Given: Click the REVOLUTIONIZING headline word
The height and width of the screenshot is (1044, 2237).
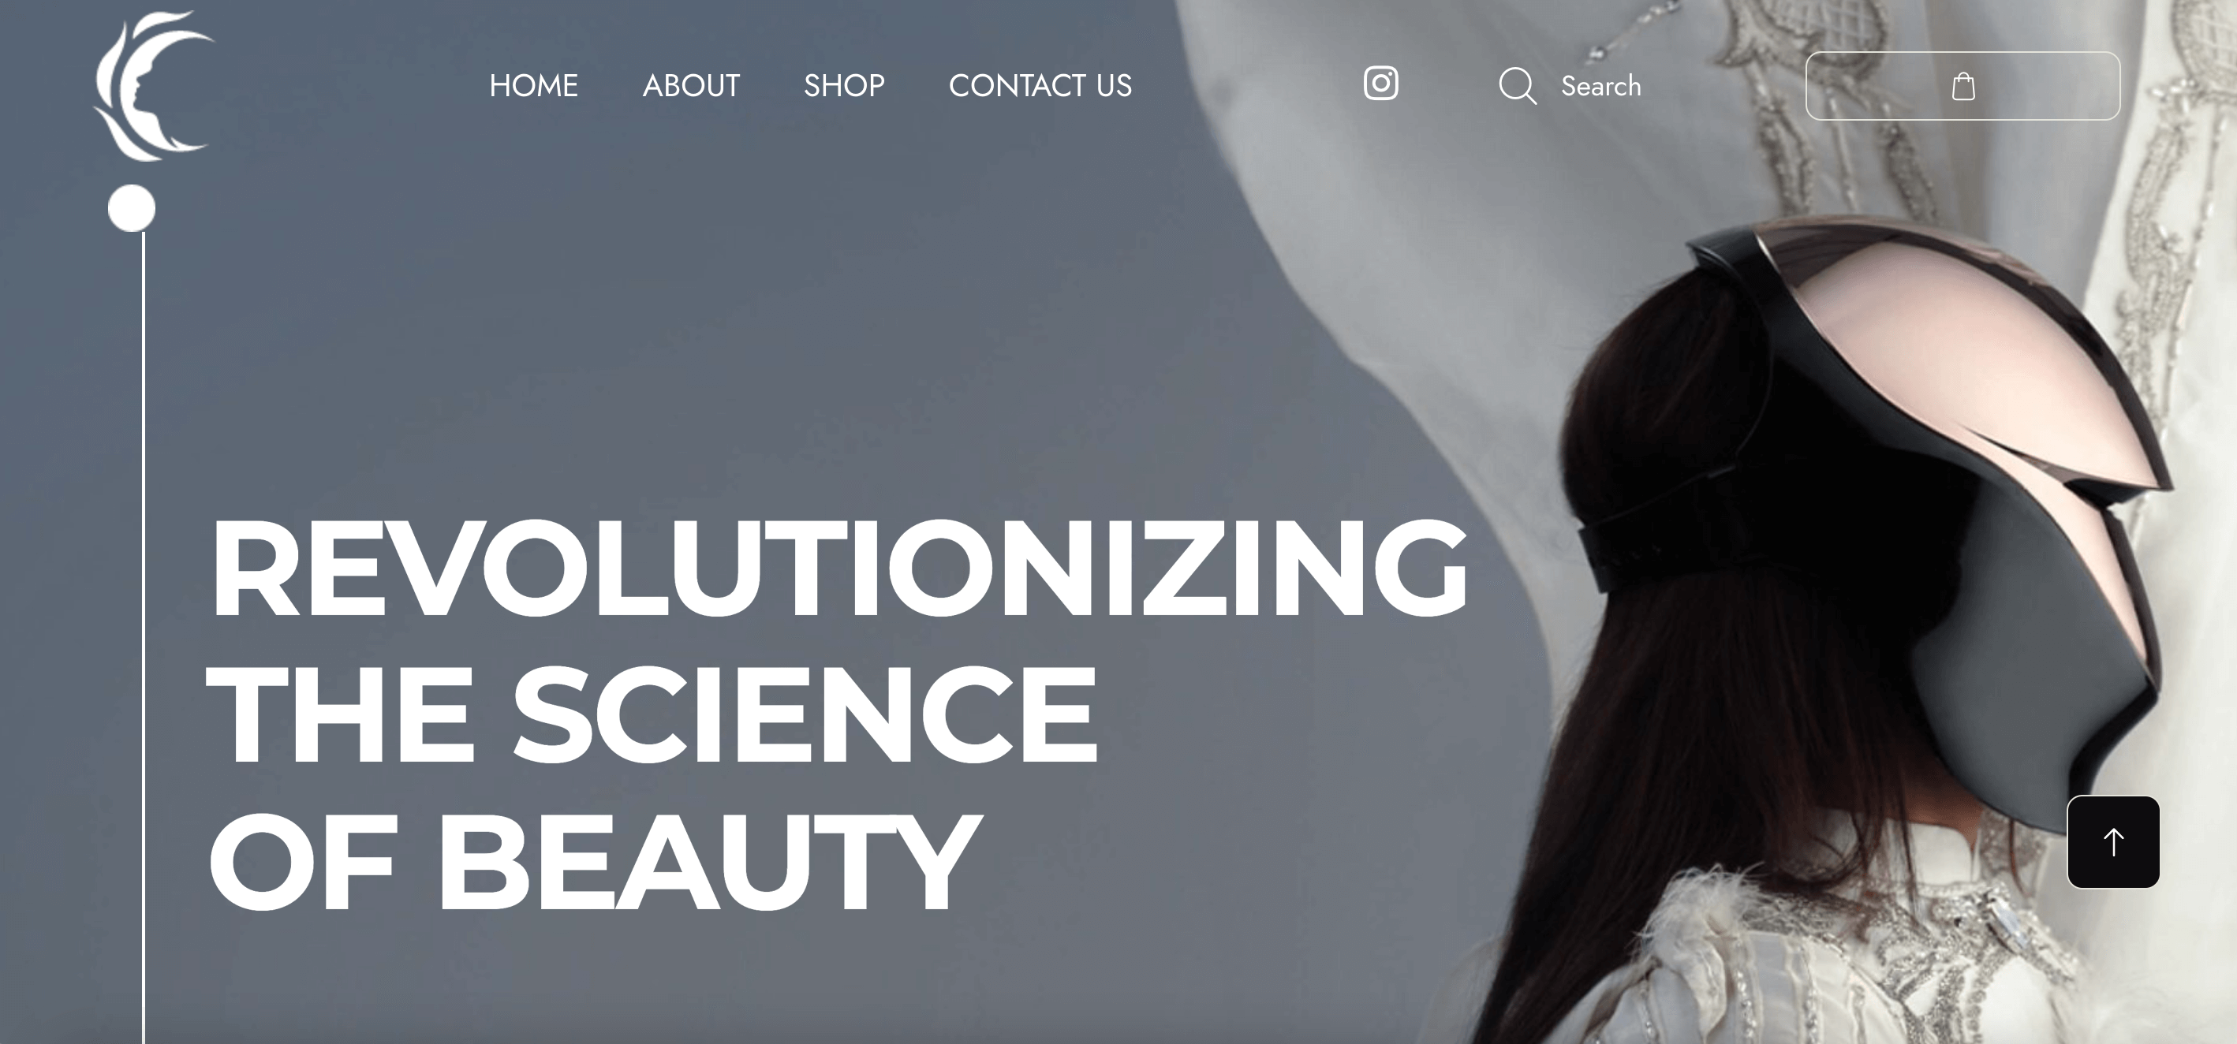Looking at the screenshot, I should click(838, 569).
